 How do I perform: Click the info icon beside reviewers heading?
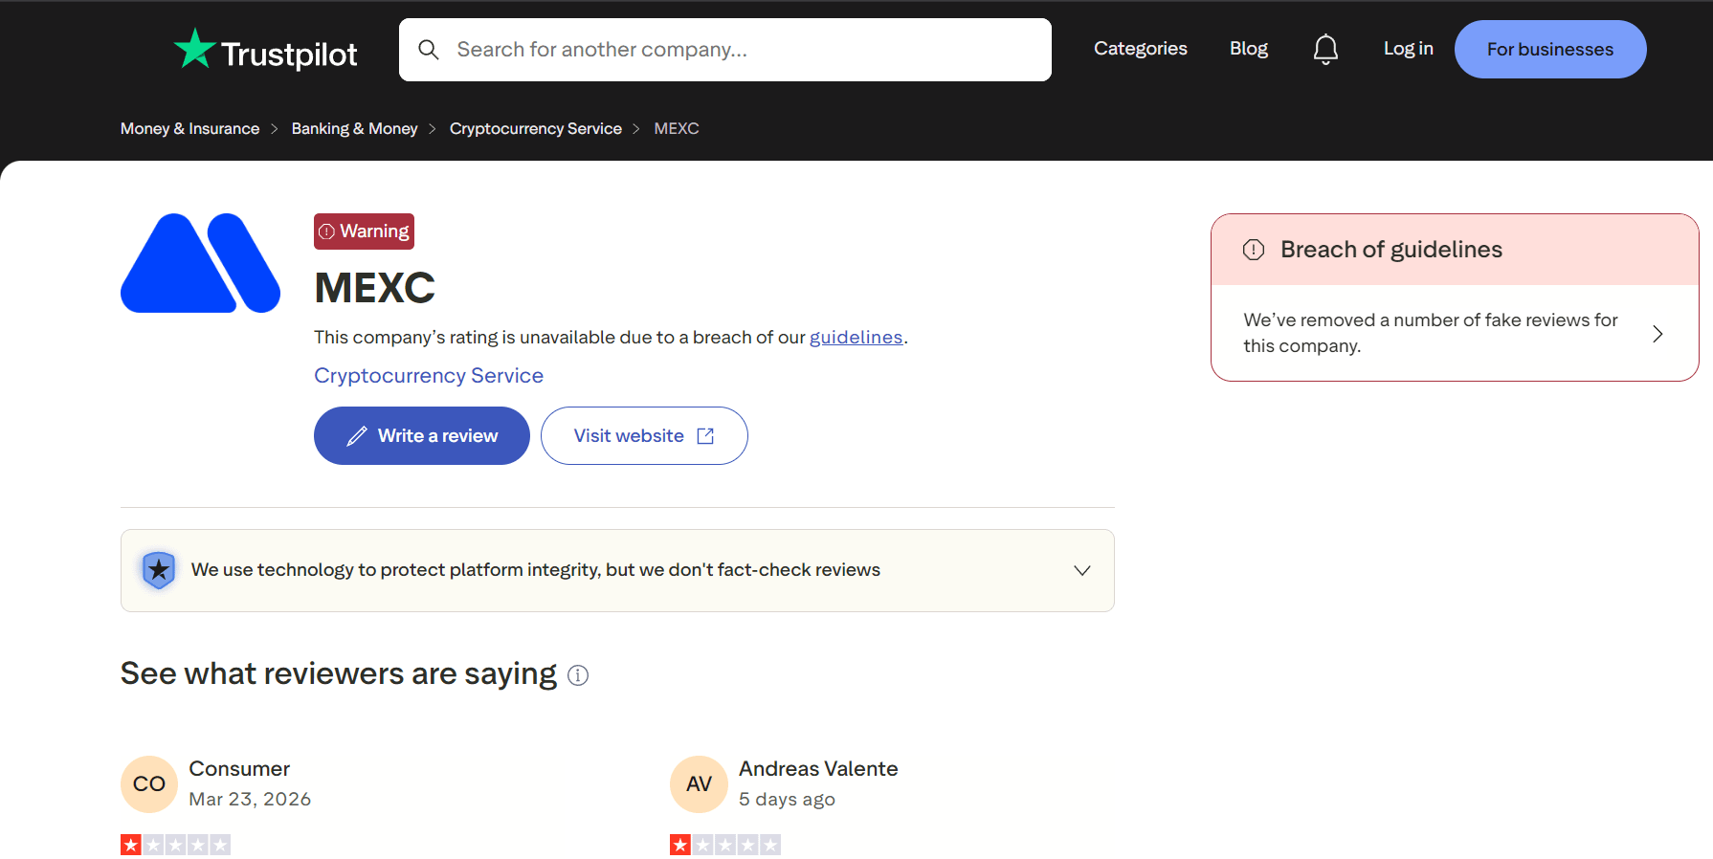(x=578, y=675)
